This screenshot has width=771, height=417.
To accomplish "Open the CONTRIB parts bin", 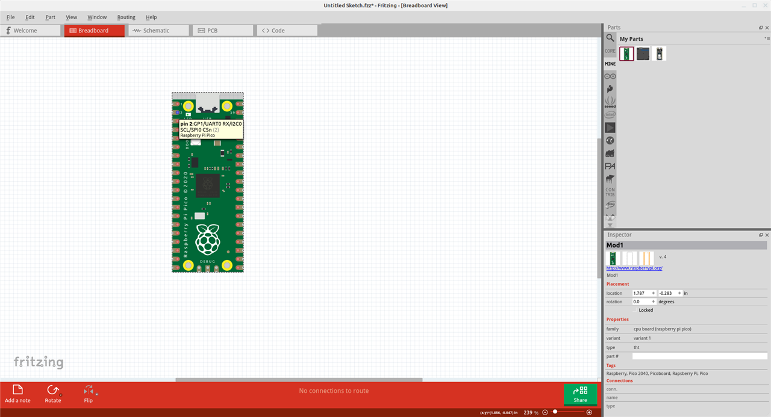I will point(610,192).
